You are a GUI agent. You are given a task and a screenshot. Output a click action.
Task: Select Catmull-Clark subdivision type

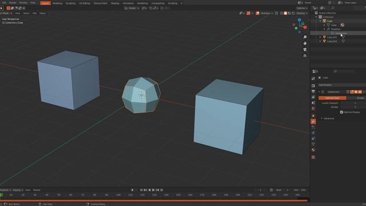pos(332,98)
